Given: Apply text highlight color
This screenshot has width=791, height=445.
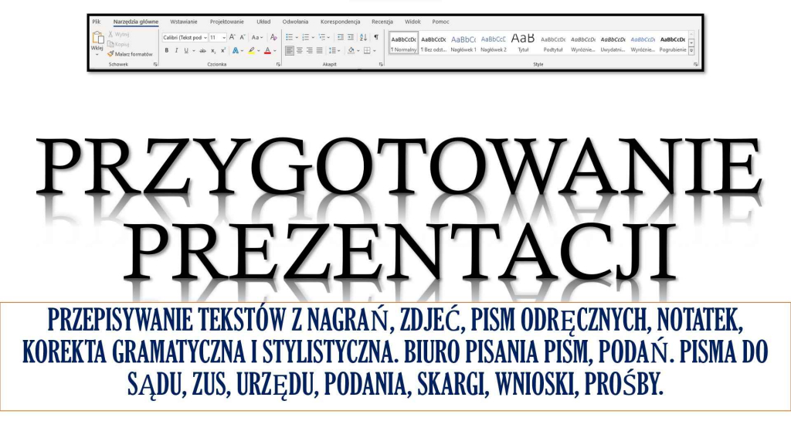Looking at the screenshot, I should tap(253, 49).
